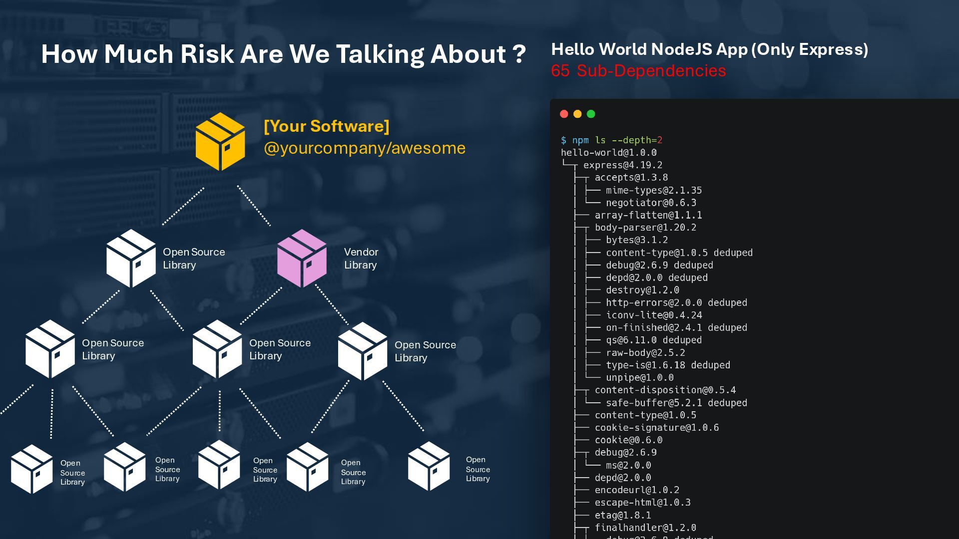This screenshot has width=959, height=539.
Task: Select the finalhandler@1.2.0 tree node
Action: coord(645,528)
